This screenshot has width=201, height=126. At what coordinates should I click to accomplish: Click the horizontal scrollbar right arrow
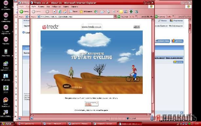pyautogui.click(x=150, y=115)
